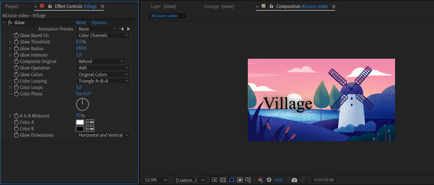The height and width of the screenshot is (185, 434).
Task: Open the Glow Based On dropdown
Action: point(103,35)
